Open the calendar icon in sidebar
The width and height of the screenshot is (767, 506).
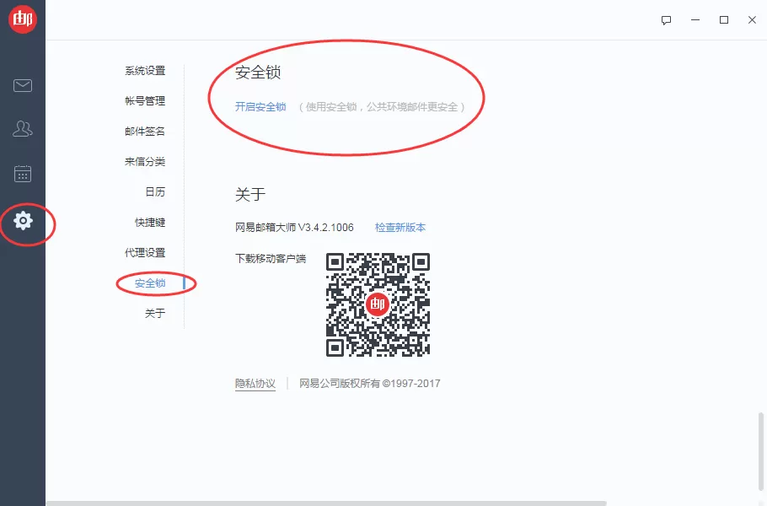23,173
